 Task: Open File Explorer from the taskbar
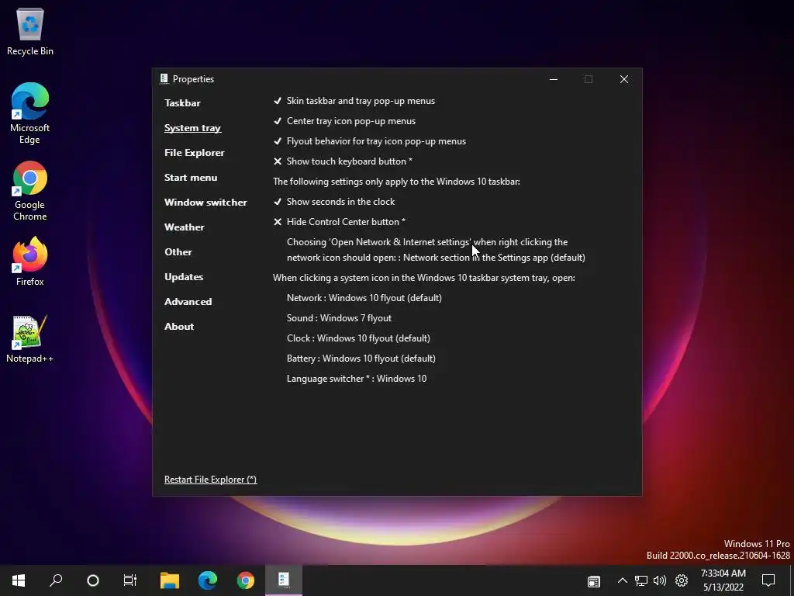170,580
